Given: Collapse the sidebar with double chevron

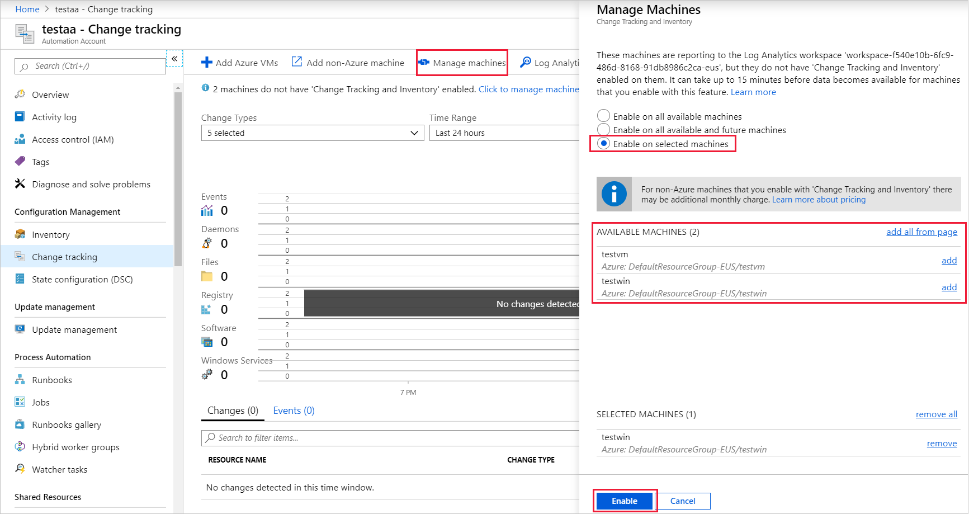Looking at the screenshot, I should (174, 58).
